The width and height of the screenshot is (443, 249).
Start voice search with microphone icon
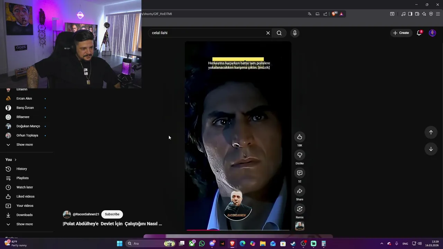[x=295, y=33]
